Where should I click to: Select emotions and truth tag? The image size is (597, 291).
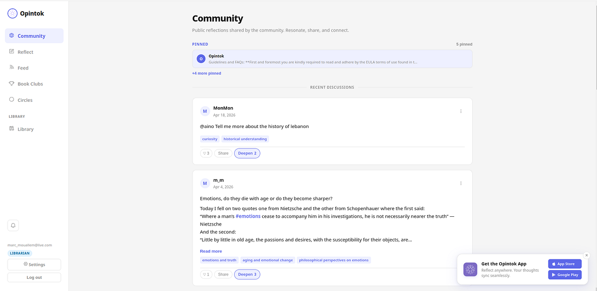(x=219, y=260)
